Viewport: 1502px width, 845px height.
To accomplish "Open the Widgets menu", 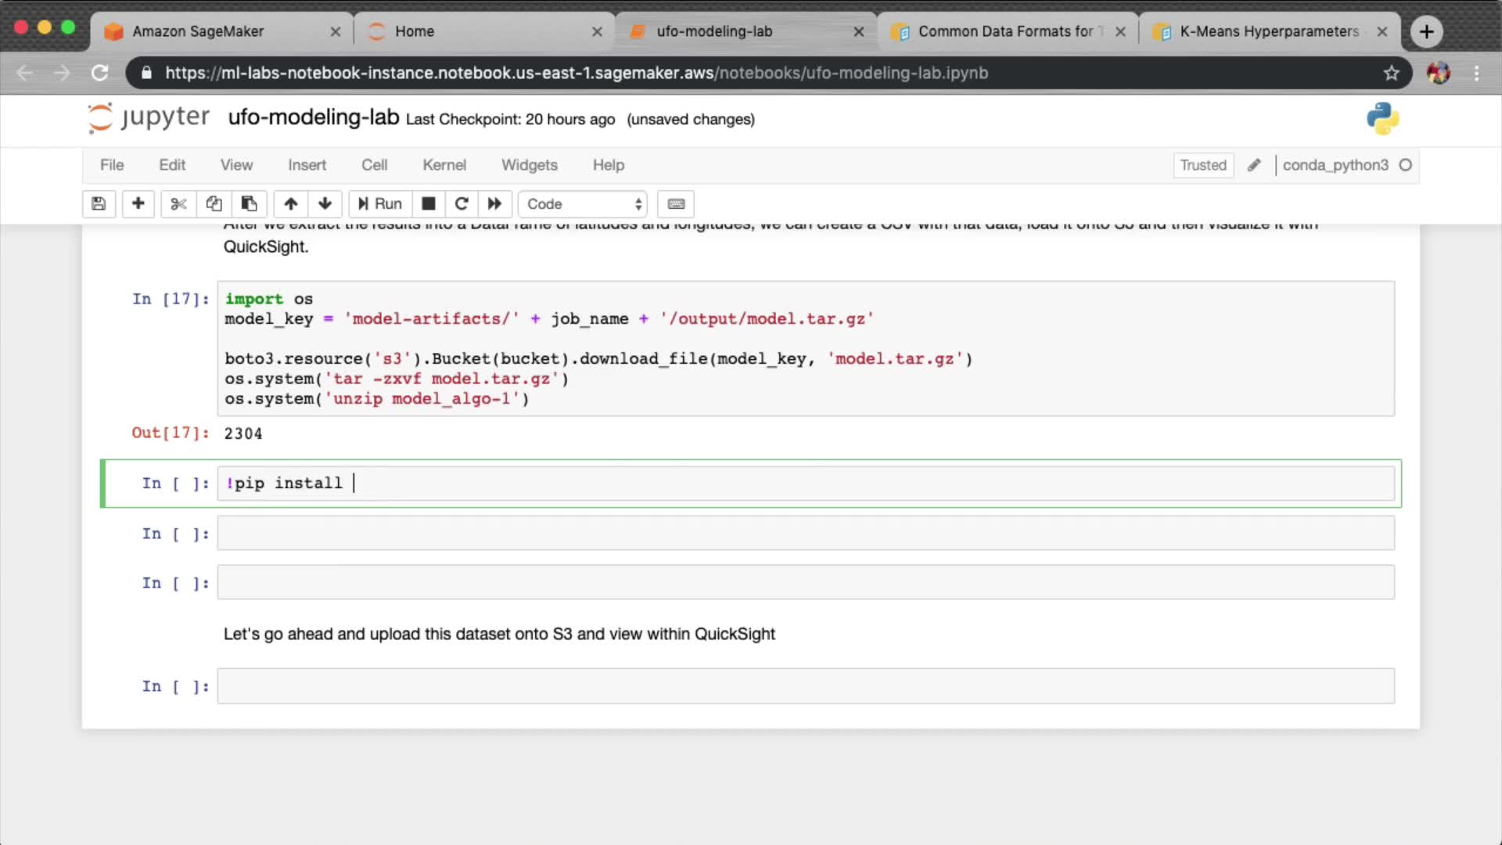I will pyautogui.click(x=529, y=165).
